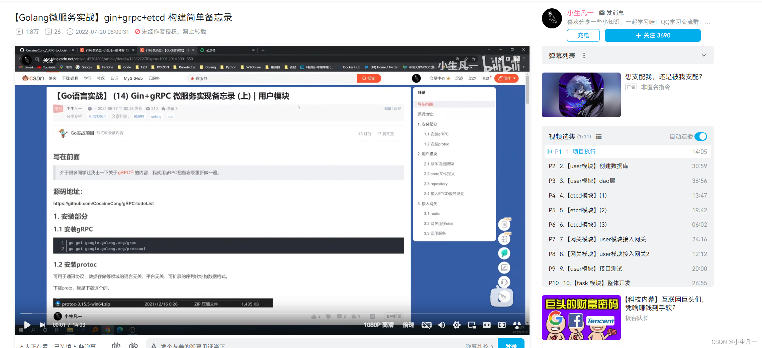Open the 1080P 高清 quality menu
The height and width of the screenshot is (348, 762).
coord(378,325)
